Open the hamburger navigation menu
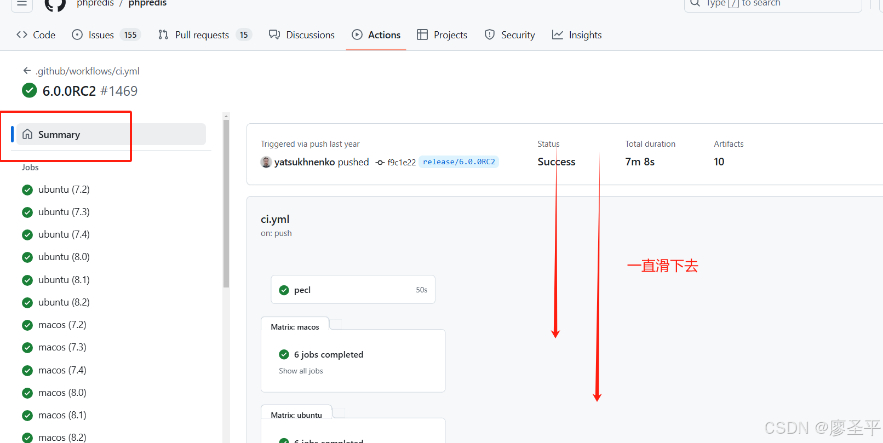 (22, 3)
